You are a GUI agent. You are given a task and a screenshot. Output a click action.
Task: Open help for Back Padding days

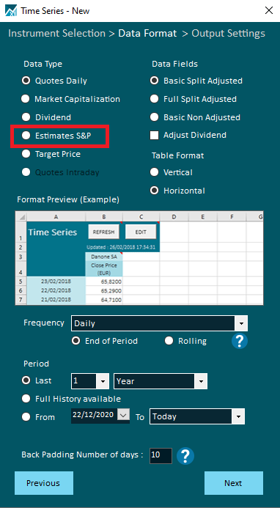[185, 456]
